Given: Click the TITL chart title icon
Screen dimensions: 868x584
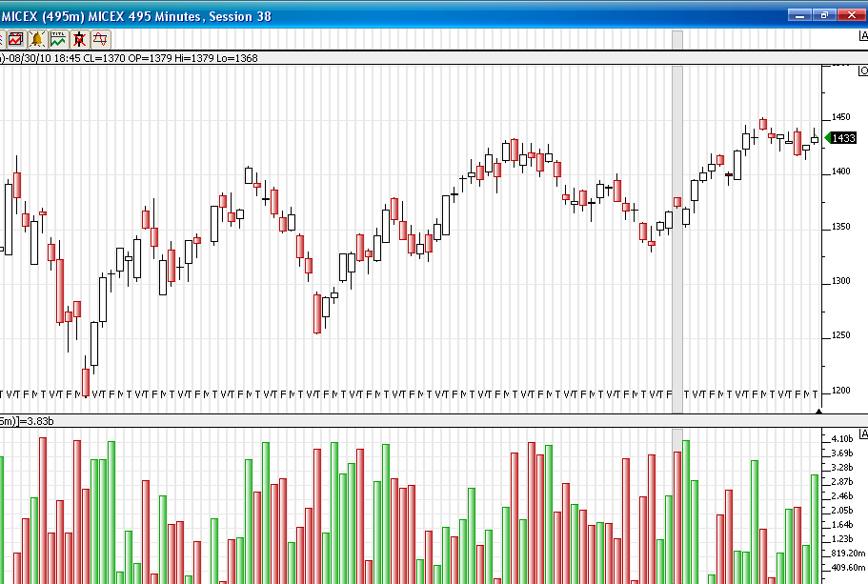Looking at the screenshot, I should pyautogui.click(x=58, y=39).
